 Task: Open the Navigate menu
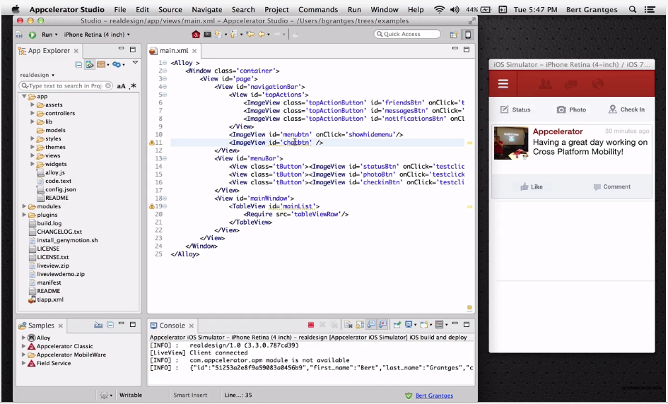[206, 9]
